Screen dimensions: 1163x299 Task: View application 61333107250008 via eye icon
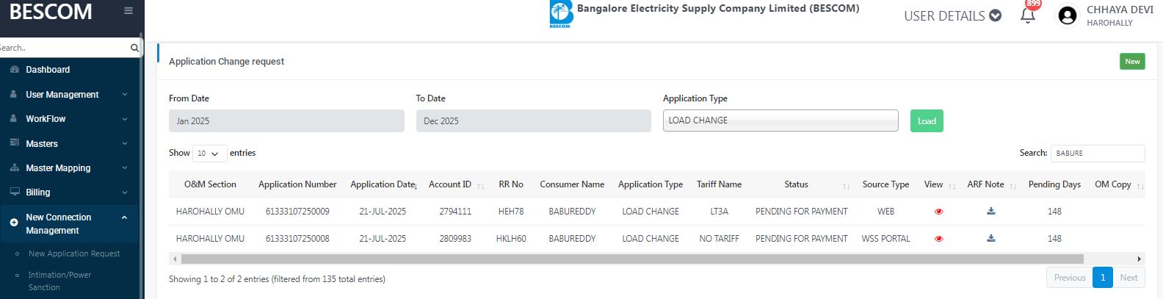pos(938,239)
